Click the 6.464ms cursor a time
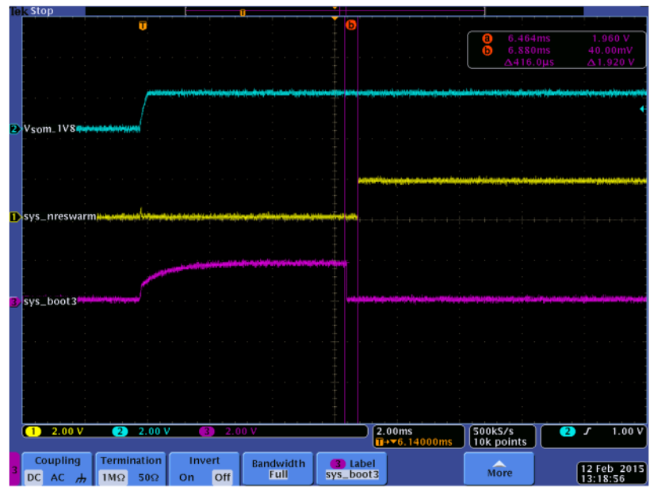Screen dimensions: 654x491 (529, 38)
